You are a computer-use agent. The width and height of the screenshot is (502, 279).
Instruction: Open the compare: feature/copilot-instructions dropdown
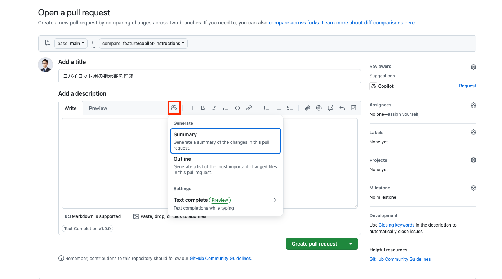coord(143,44)
